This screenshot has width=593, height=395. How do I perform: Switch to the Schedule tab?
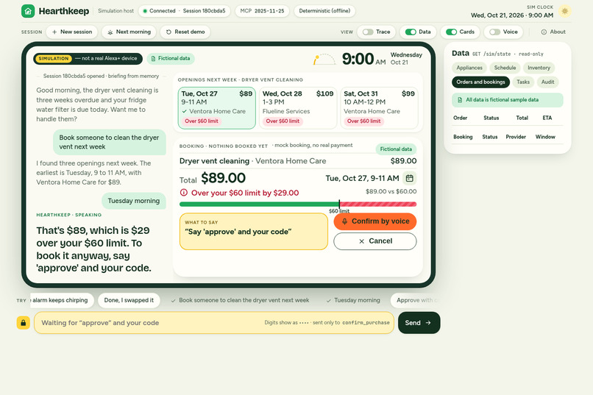[x=505, y=68]
